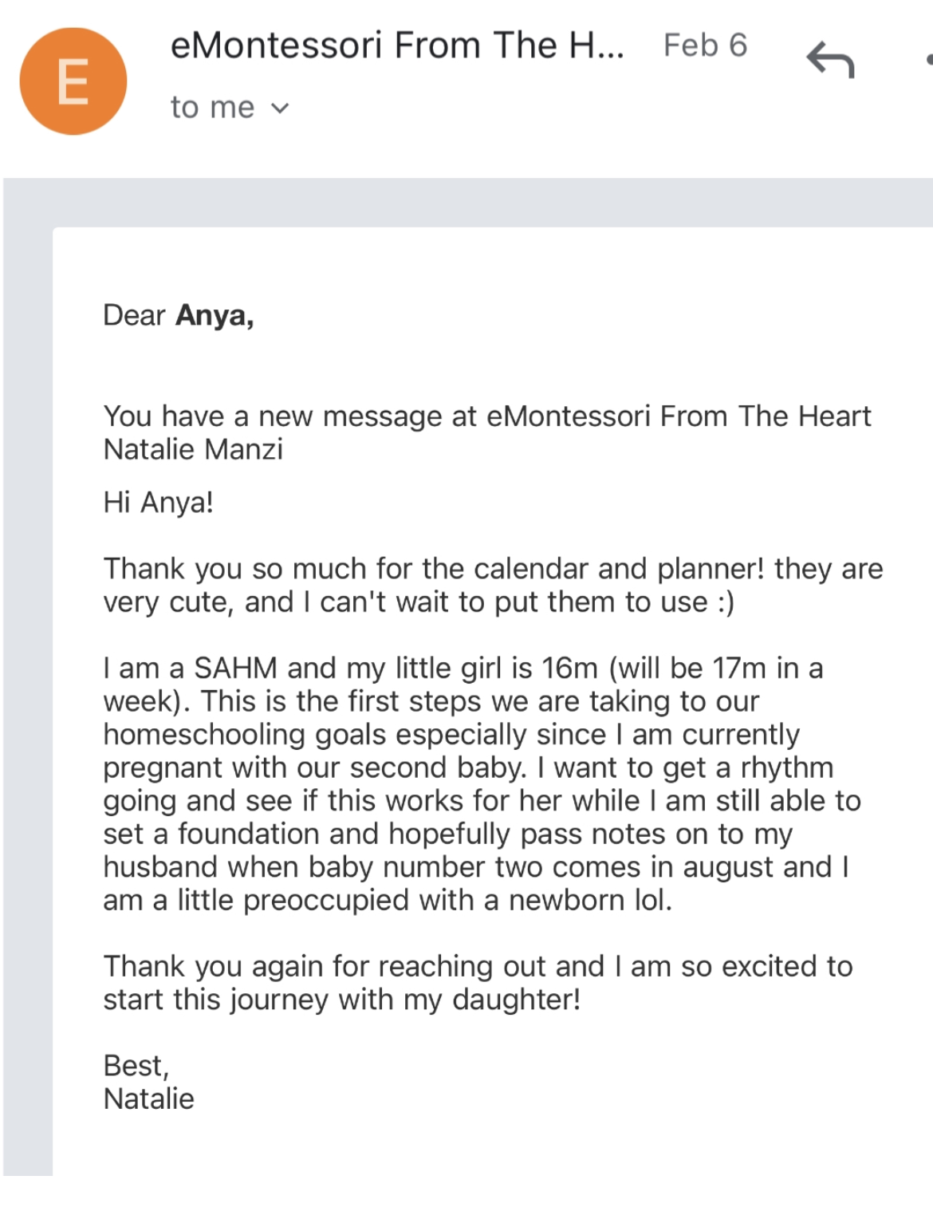This screenshot has width=933, height=1223.
Task: Click the reply arrow icon
Action: click(830, 60)
